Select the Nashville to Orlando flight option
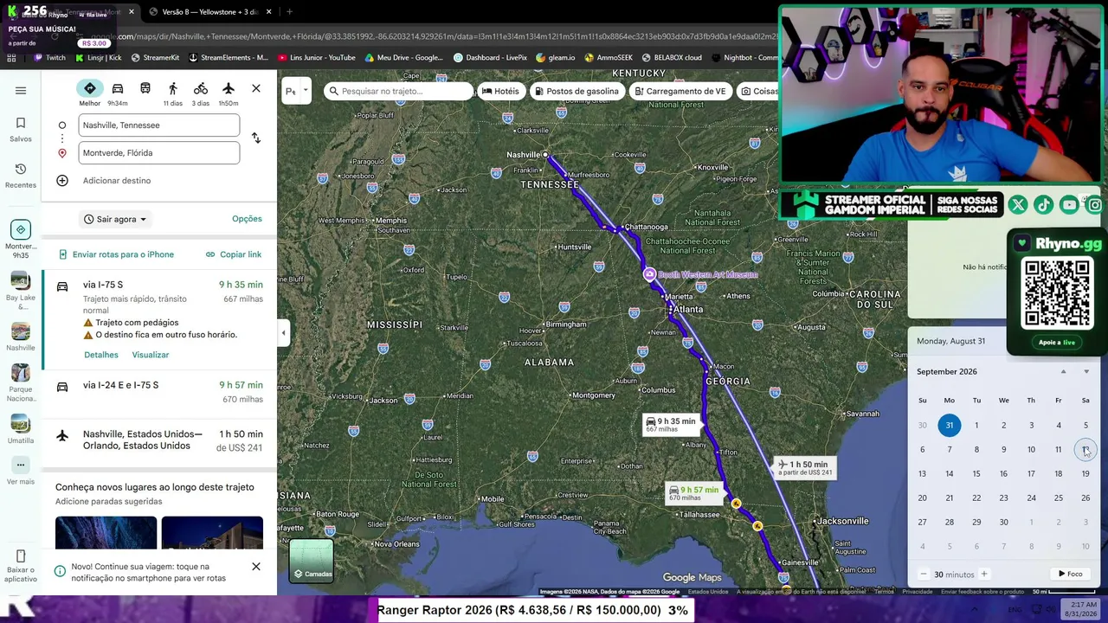 [159, 440]
